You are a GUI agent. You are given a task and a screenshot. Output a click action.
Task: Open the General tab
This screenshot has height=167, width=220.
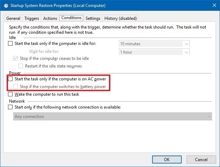[13, 18]
